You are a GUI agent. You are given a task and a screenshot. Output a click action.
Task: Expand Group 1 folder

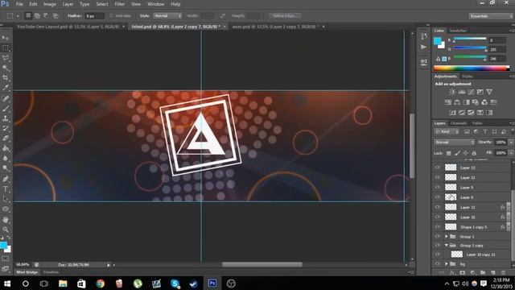446,236
